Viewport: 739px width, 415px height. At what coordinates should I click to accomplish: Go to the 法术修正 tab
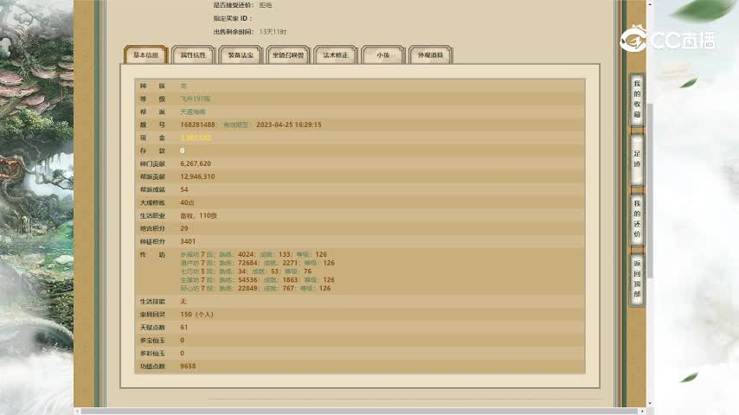tap(335, 54)
